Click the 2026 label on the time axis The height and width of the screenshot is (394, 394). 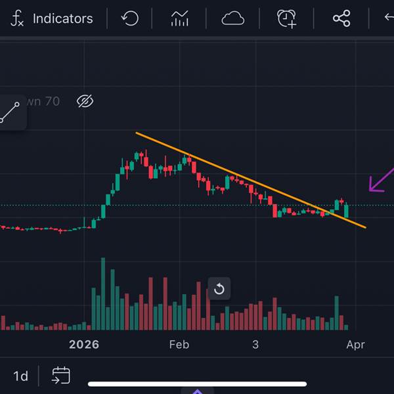click(x=84, y=345)
